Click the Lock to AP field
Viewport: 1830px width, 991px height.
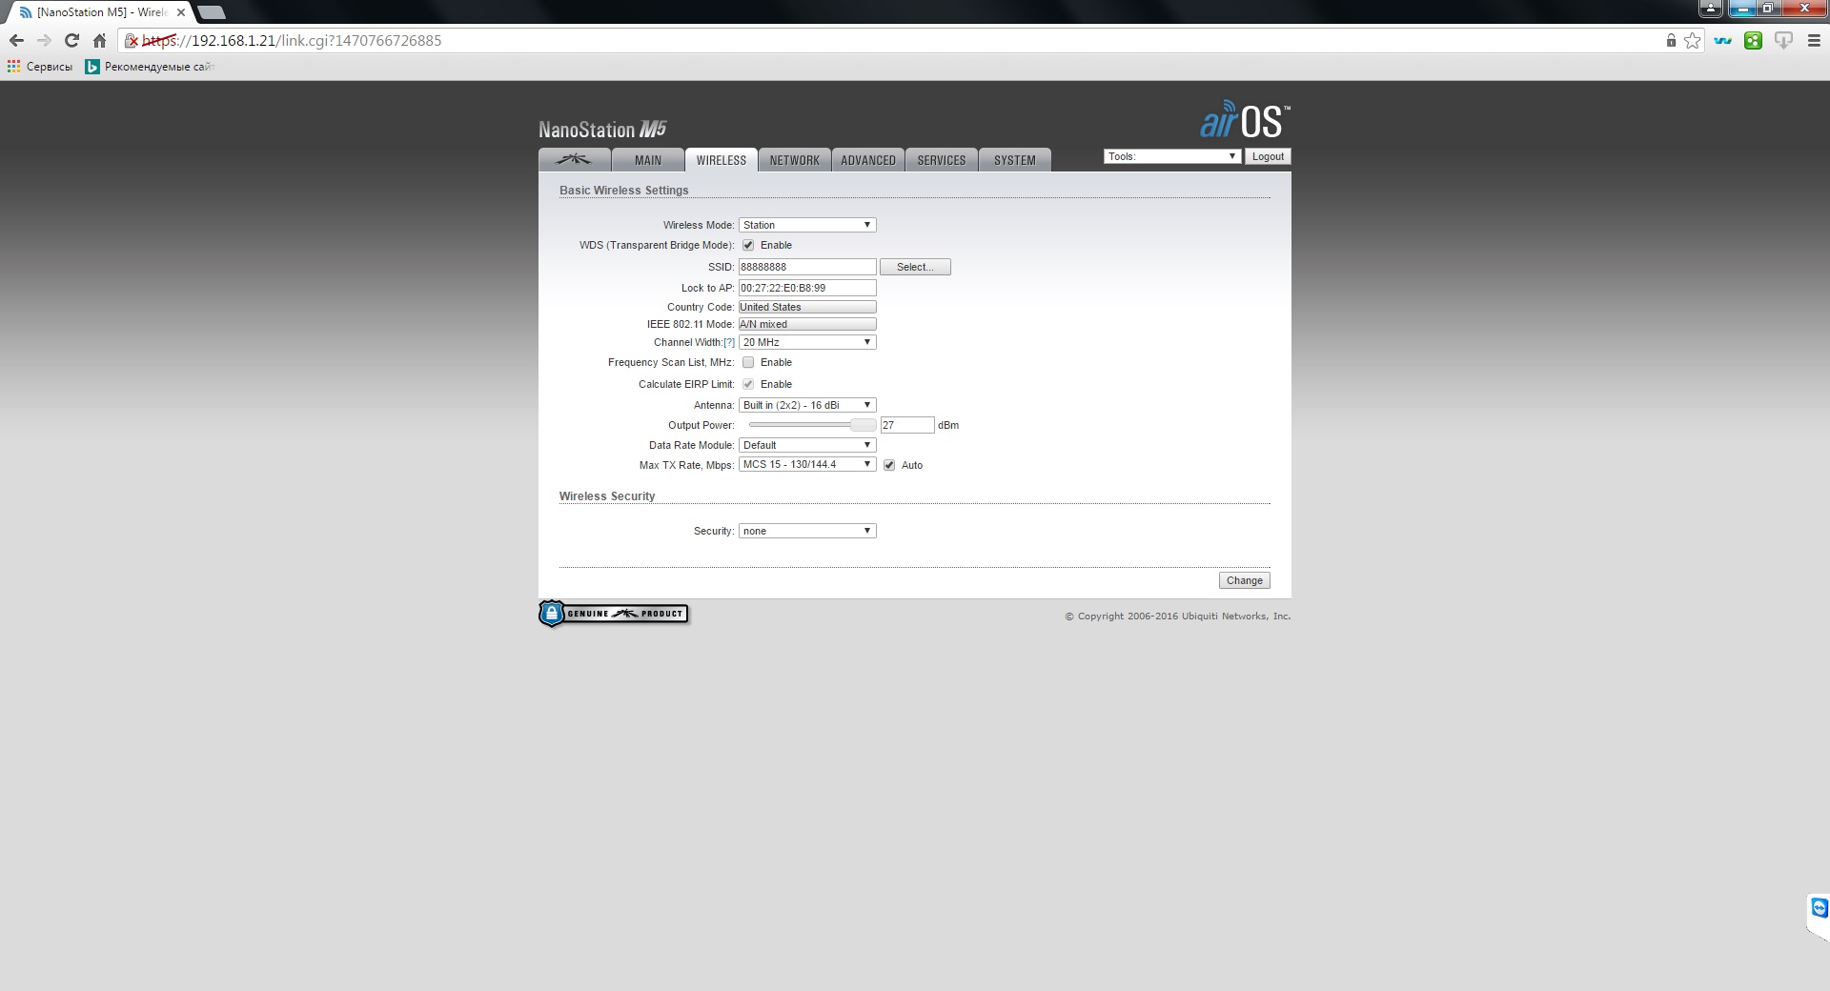click(x=807, y=288)
